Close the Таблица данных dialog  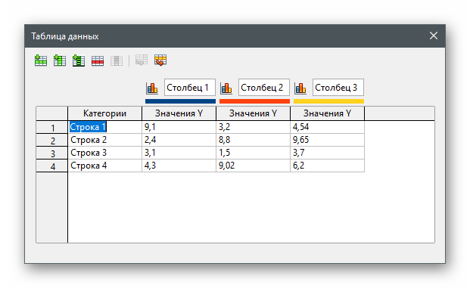[x=434, y=36]
